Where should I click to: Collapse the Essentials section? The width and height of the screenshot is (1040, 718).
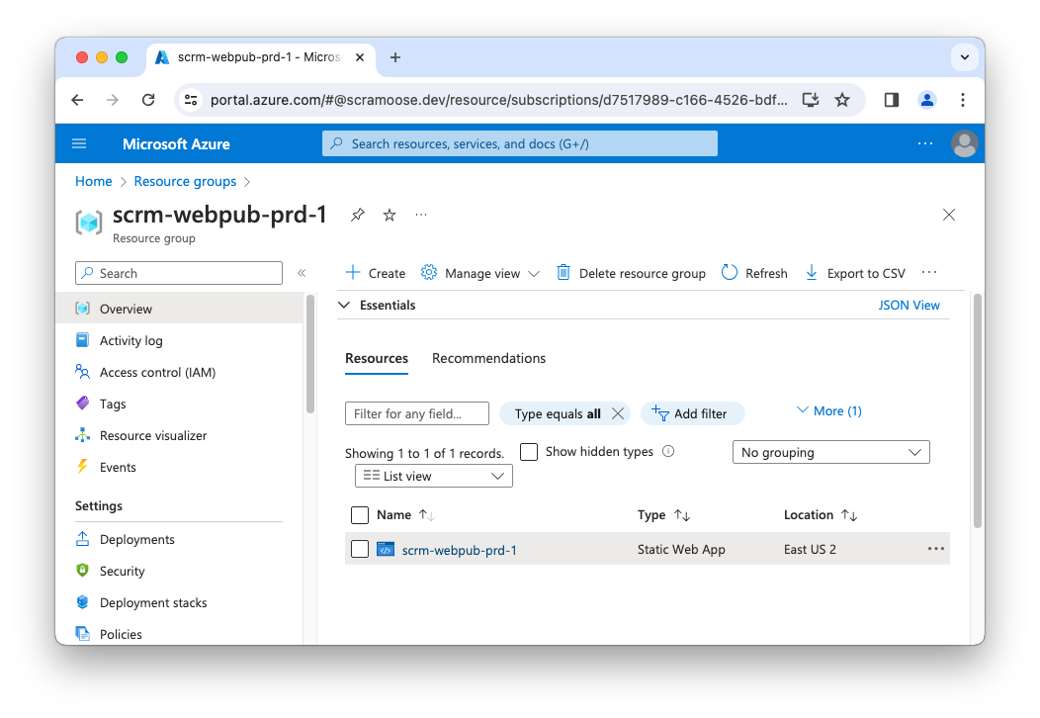tap(344, 305)
